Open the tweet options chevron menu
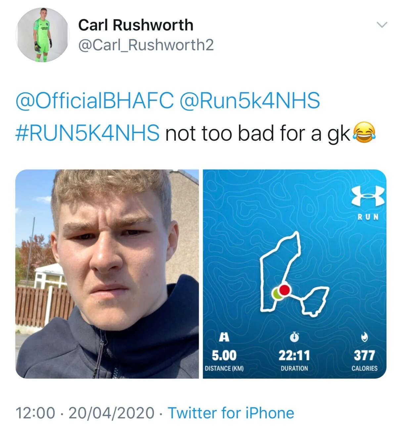 tap(382, 25)
